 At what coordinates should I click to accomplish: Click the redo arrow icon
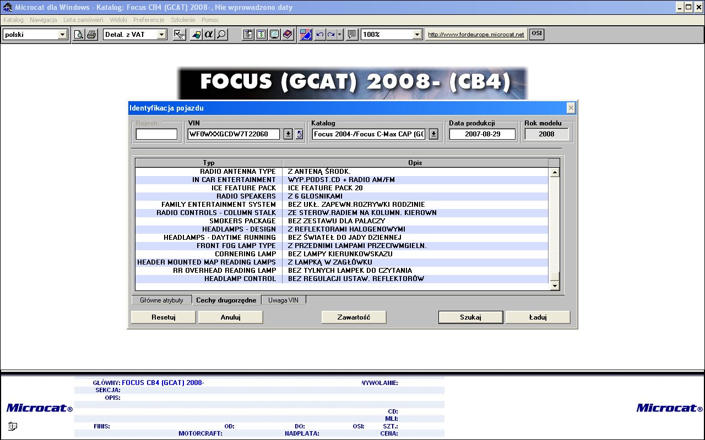(331, 35)
